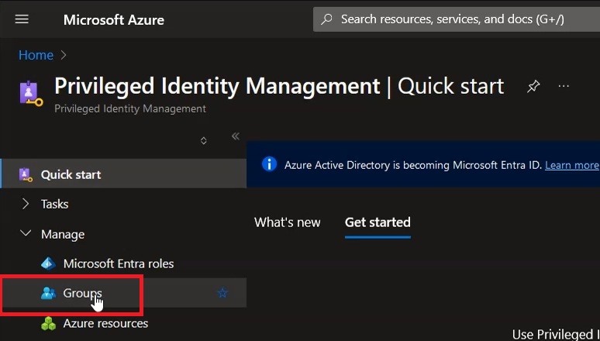
Task: Click the Tasks label
Action: pos(55,204)
